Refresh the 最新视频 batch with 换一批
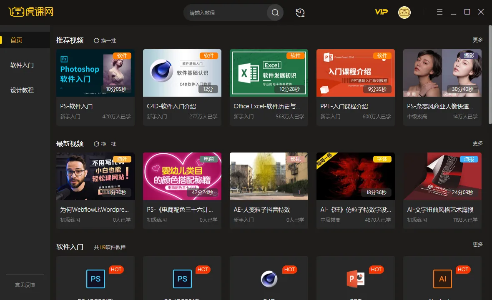492x300 pixels. pyautogui.click(x=105, y=144)
